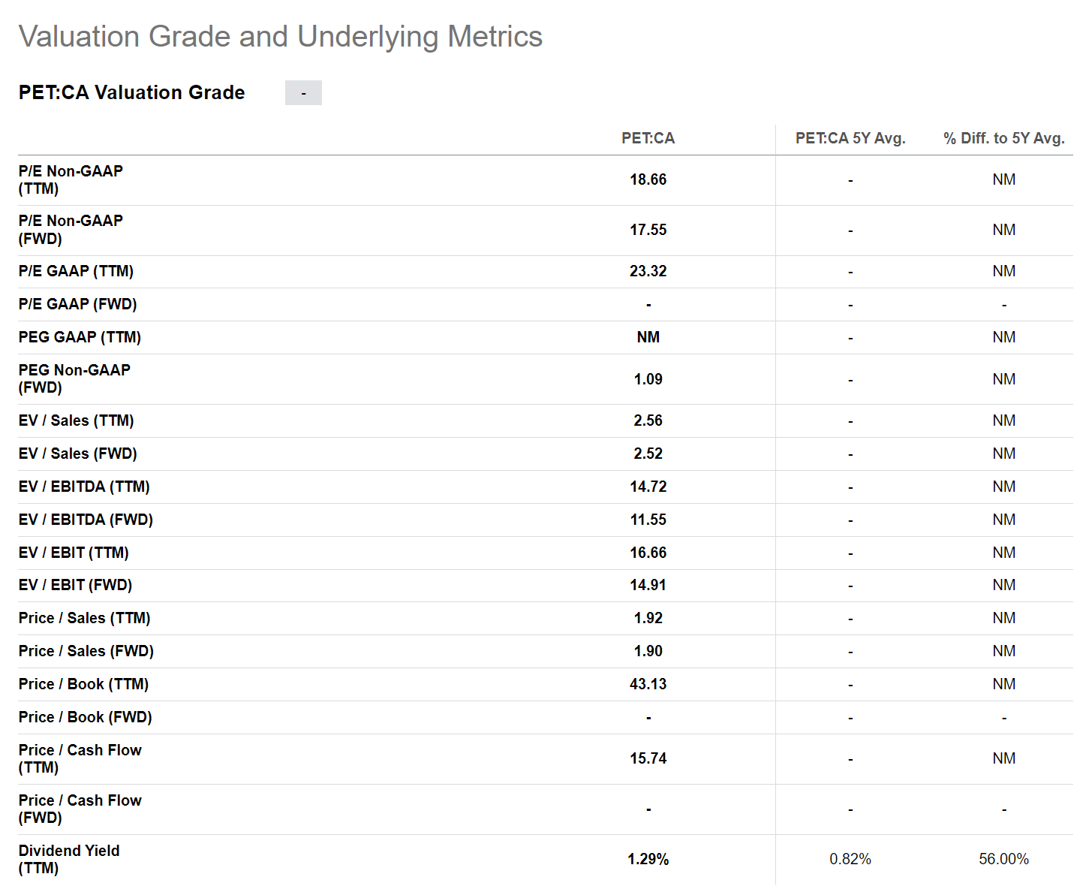Select the 43.13 Price / Book value
Image resolution: width=1080 pixels, height=889 pixels.
coord(648,684)
